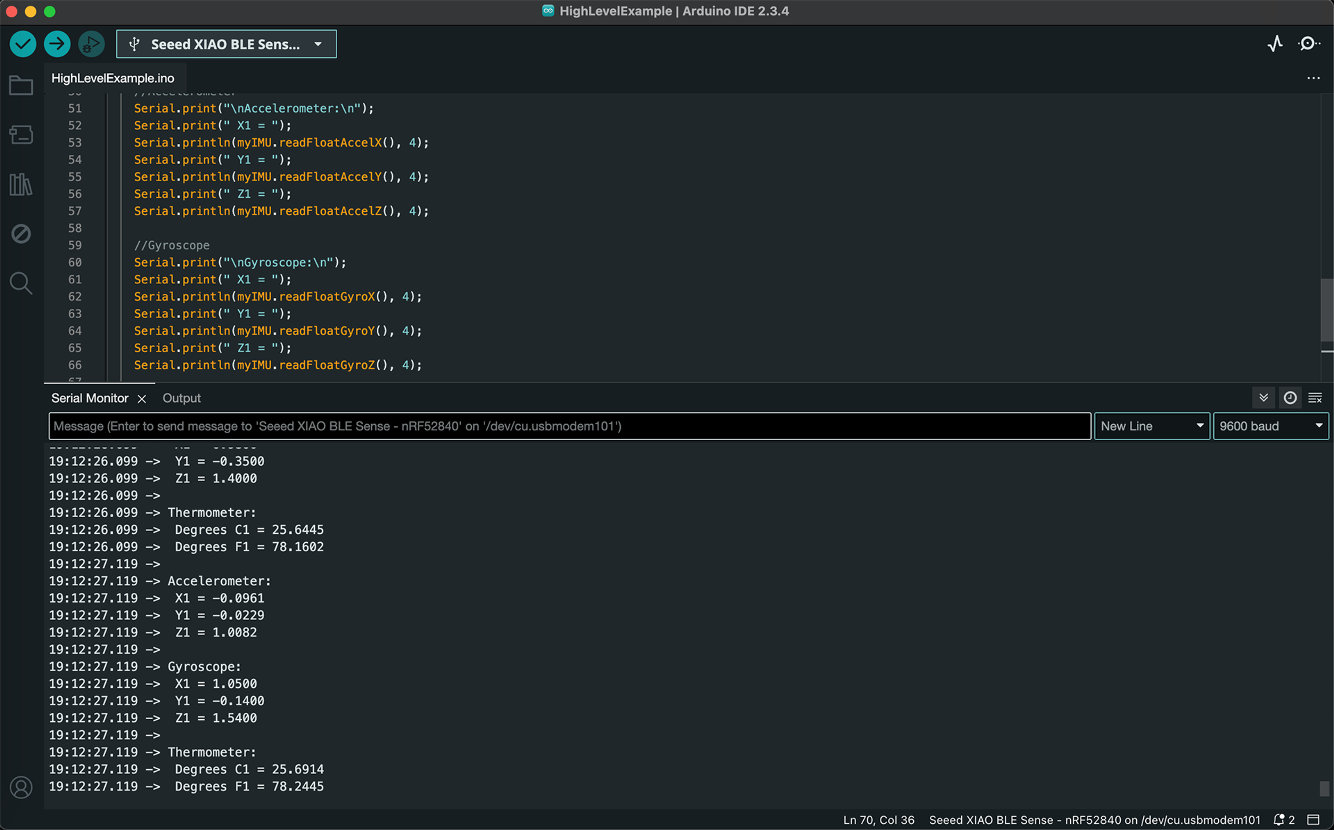The image size is (1334, 830).
Task: Switch to the Output tab
Action: coord(181,398)
